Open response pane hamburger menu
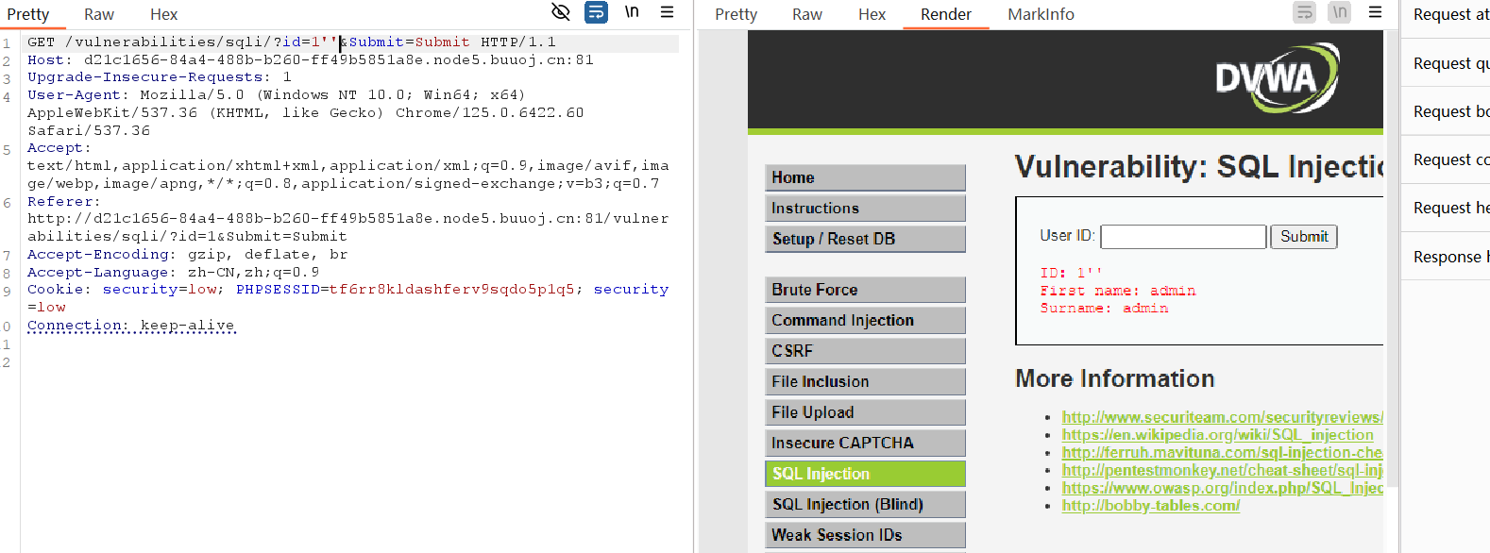Screen dimensions: 1490x553 coord(1375,12)
